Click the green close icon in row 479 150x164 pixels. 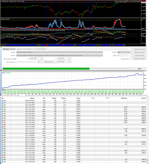point(2,116)
